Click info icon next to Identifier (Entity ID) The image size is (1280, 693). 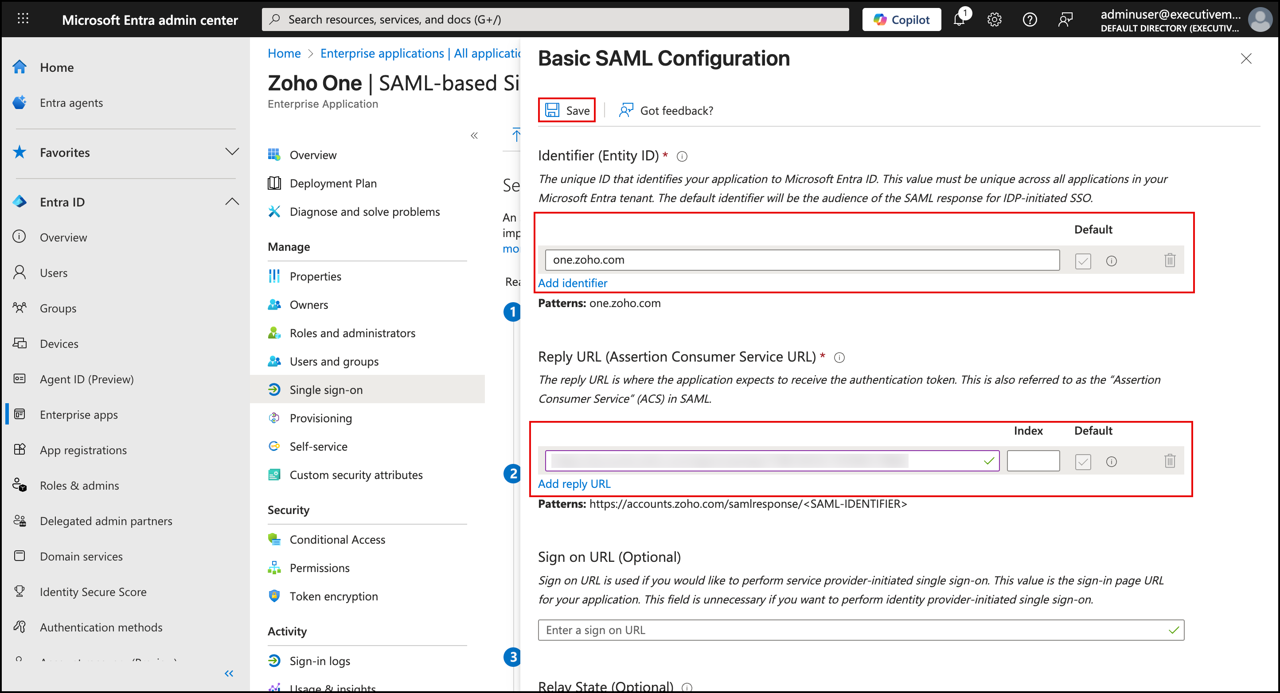tap(682, 156)
